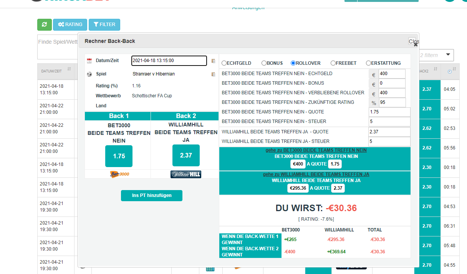Click the soccer ball icon beside Spiel
The image size is (467, 274).
(x=89, y=74)
